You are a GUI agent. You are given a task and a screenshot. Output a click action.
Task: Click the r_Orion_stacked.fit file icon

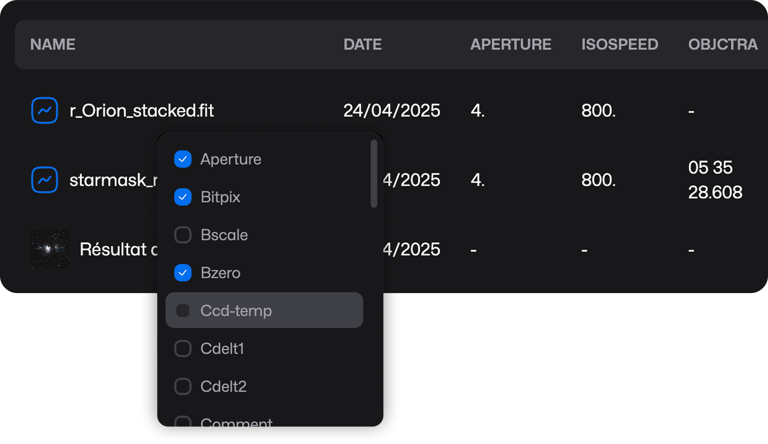coord(44,111)
